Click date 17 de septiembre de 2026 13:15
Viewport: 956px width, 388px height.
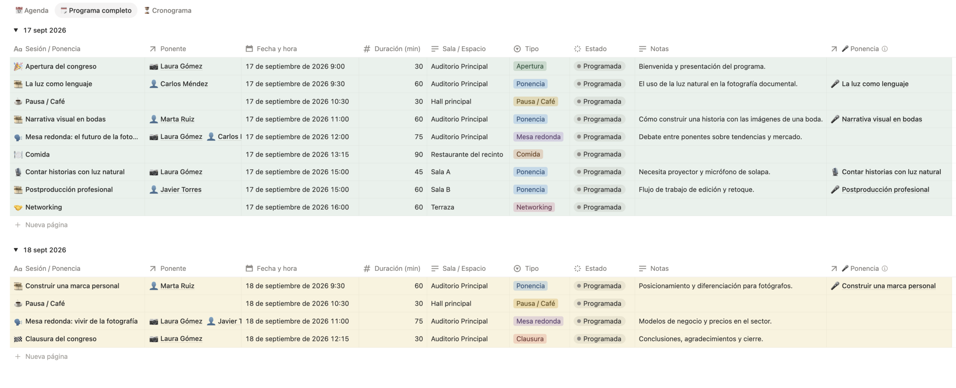(x=297, y=154)
